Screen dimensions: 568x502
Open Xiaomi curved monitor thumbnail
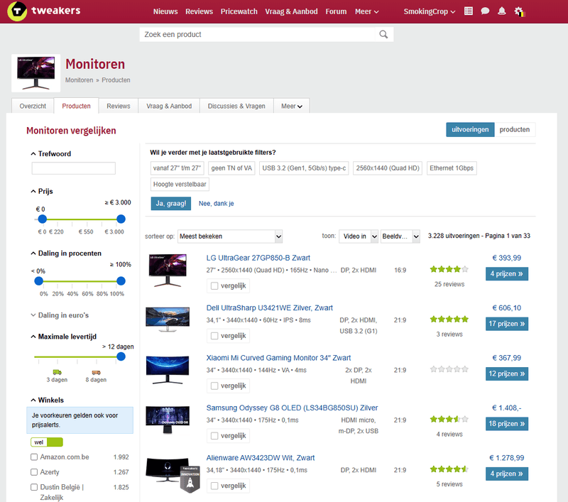tap(168, 370)
